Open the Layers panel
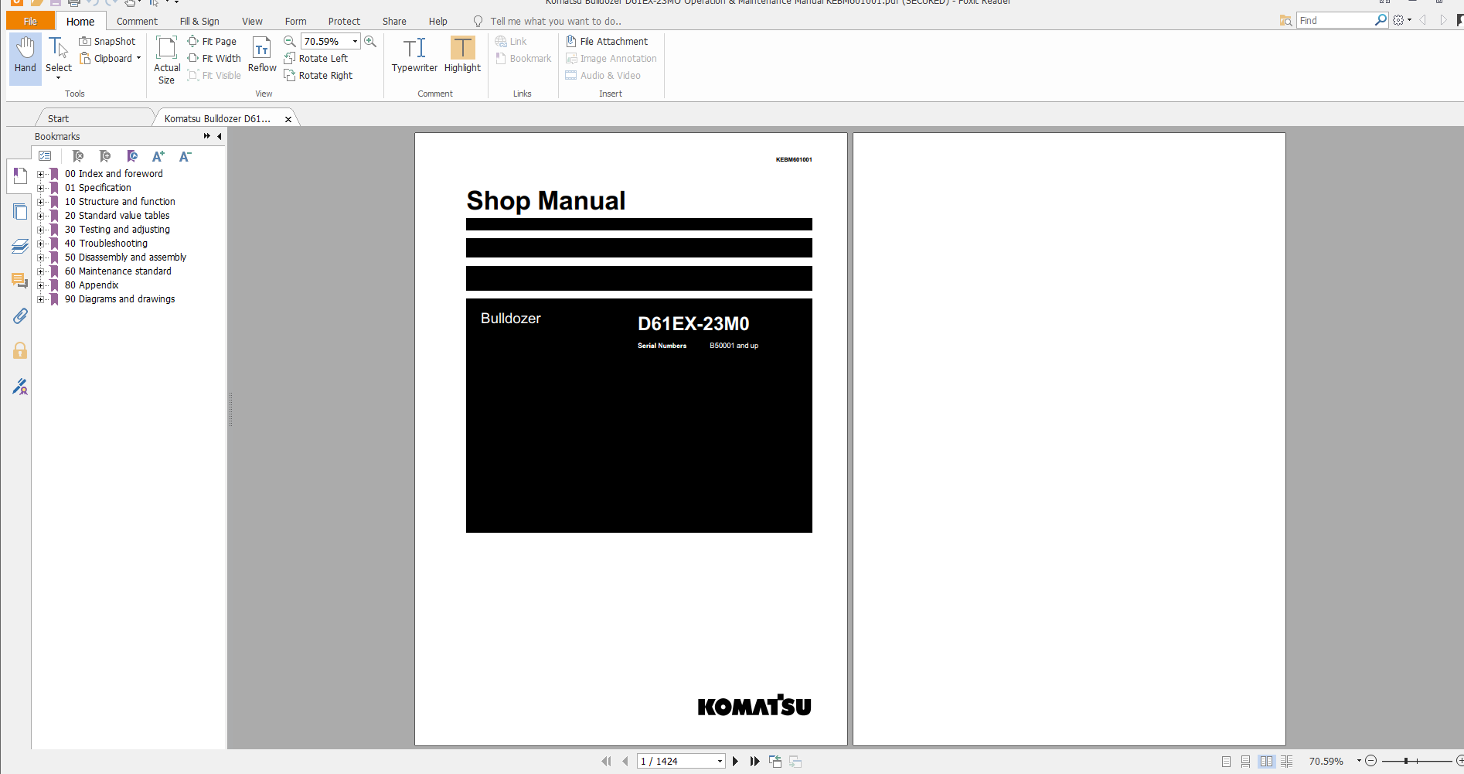1464x774 pixels. (20, 247)
